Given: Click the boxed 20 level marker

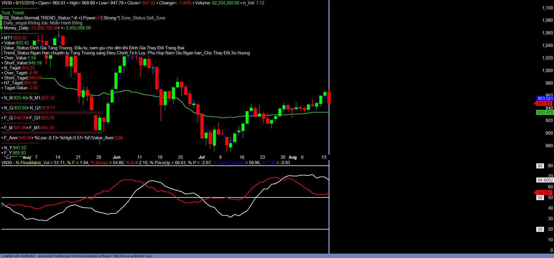Looking at the screenshot, I should pyautogui.click(x=540, y=229).
